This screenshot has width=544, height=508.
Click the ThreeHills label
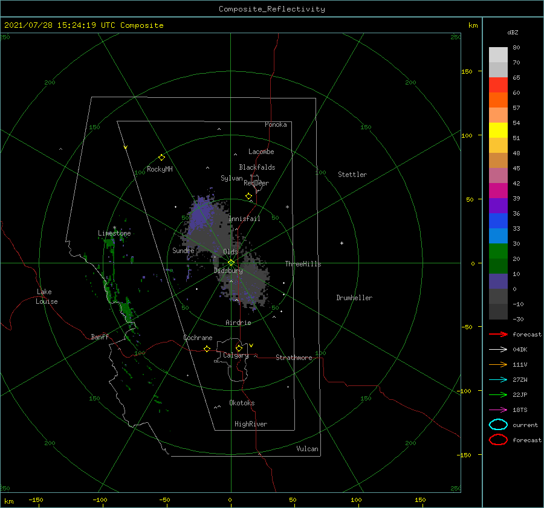(303, 264)
